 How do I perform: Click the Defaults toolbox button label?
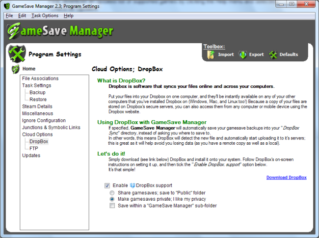[x=289, y=54]
